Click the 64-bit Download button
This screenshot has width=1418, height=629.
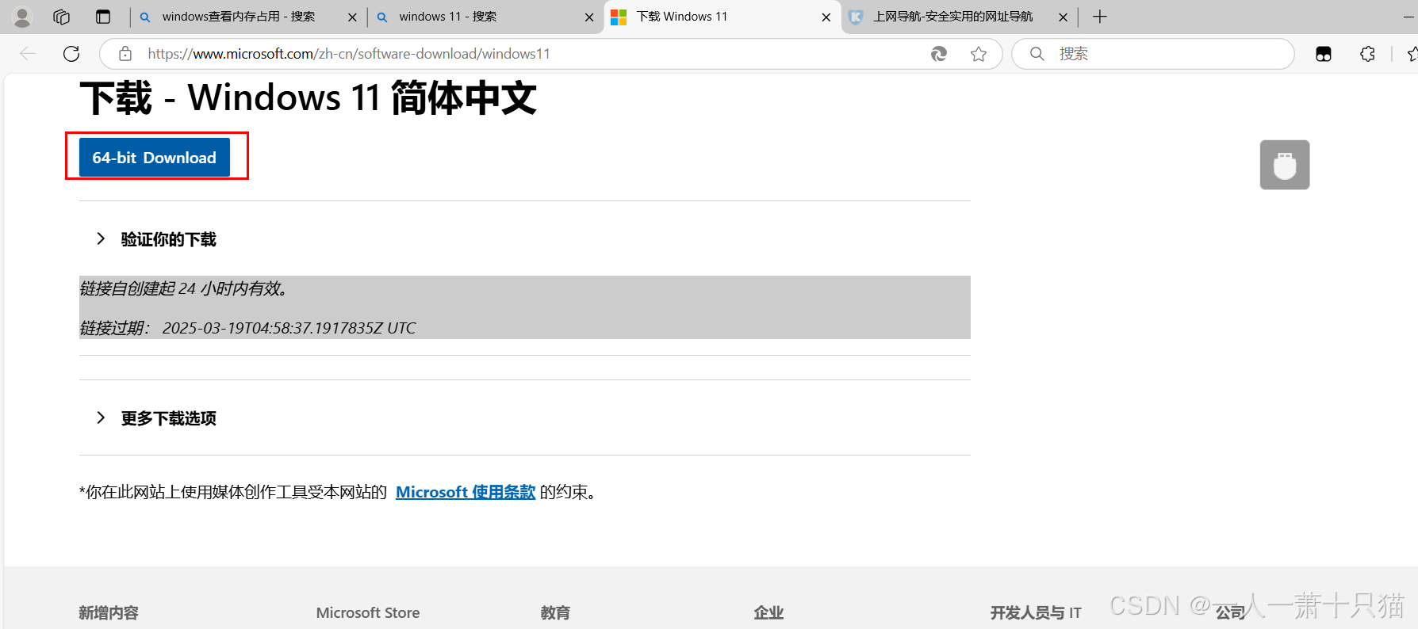click(155, 157)
